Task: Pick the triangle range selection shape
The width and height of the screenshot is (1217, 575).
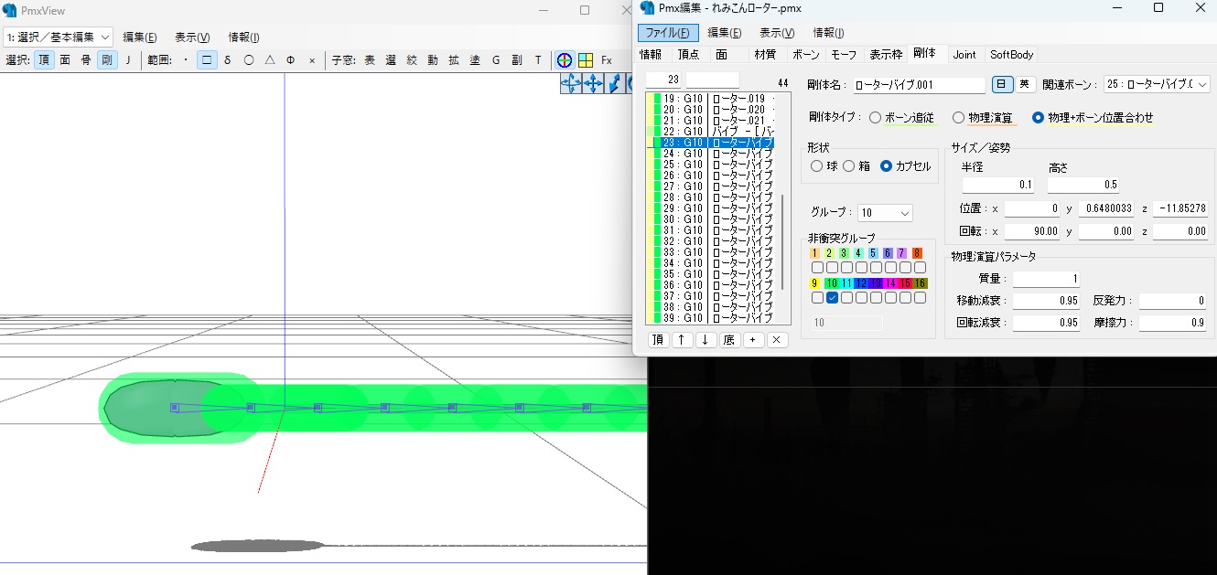Action: [269, 60]
